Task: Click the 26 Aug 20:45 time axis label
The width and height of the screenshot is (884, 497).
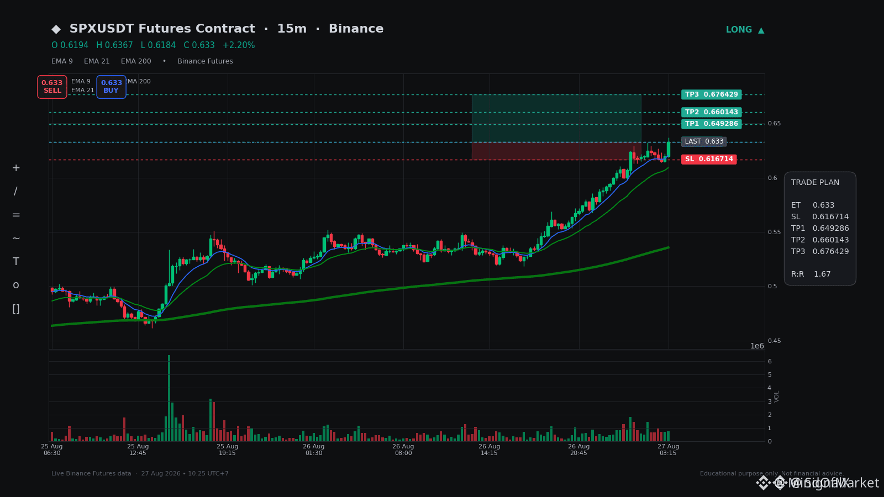Action: pos(579,450)
